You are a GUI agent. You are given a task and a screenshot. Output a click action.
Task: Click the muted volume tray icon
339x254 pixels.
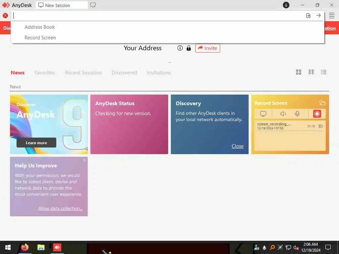[296, 247]
